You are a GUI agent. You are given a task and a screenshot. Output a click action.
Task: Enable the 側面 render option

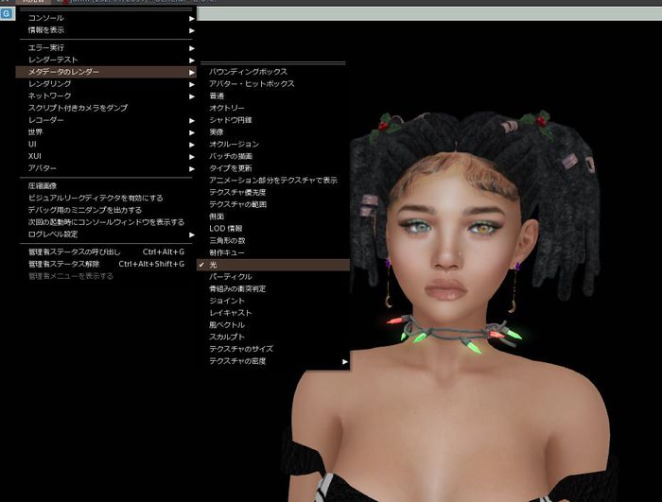tap(273, 216)
